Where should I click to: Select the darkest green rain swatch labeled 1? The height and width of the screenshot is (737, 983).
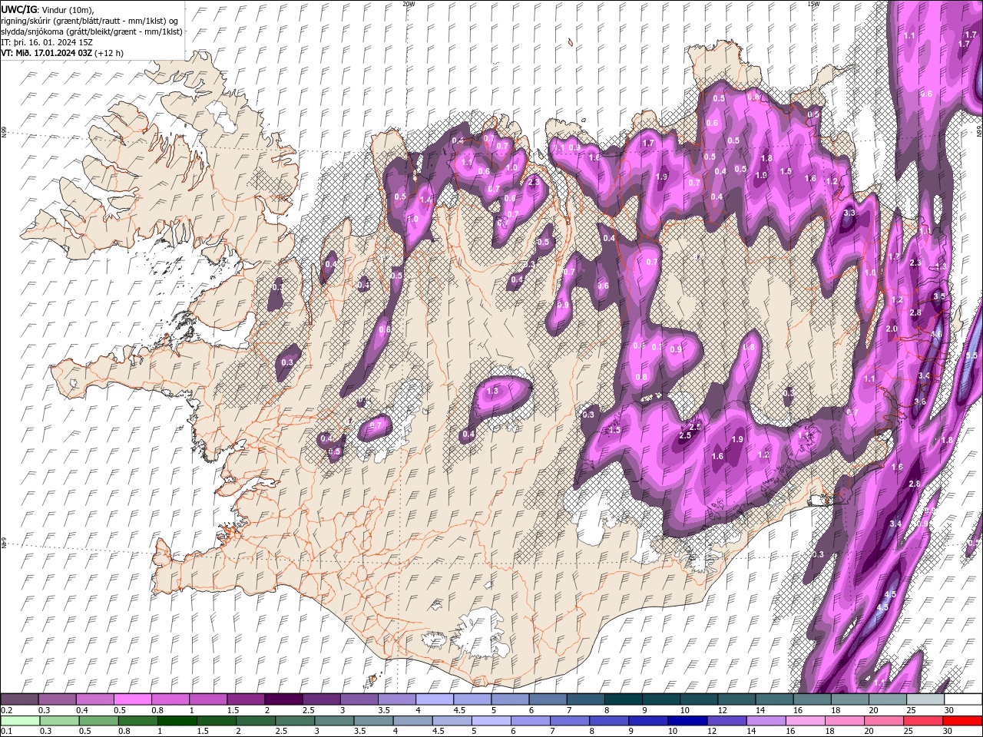[x=177, y=721]
